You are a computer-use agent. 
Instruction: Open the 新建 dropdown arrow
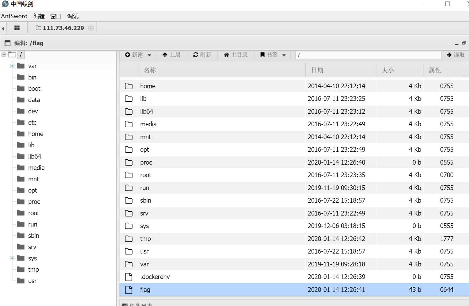[149, 55]
